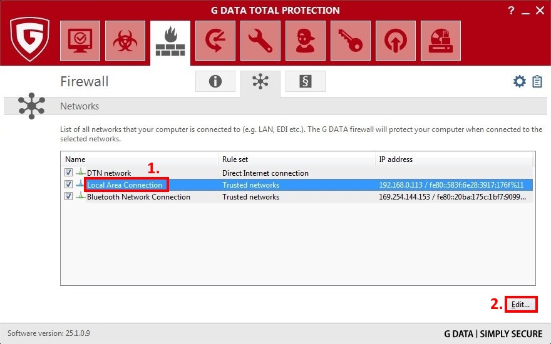The height and width of the screenshot is (344, 551).
Task: Select the Local Area Connection entry
Action: click(x=297, y=185)
